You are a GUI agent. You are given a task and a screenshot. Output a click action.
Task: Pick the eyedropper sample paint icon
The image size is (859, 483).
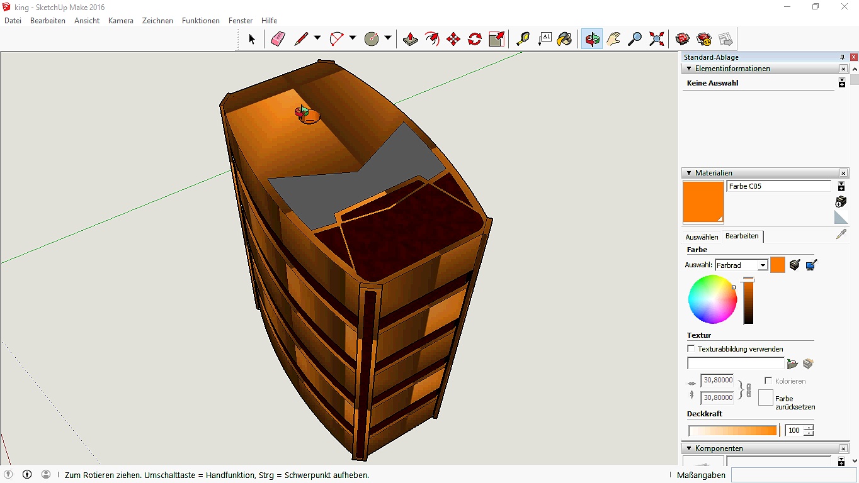point(841,235)
